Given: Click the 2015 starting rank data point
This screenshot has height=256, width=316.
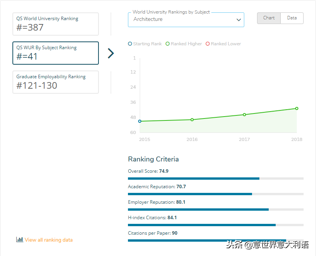Looking at the screenshot, I should point(140,121).
